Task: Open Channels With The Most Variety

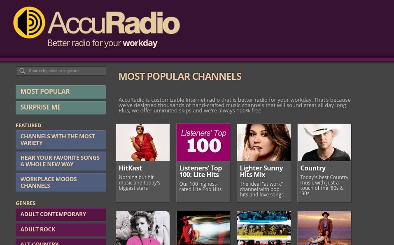Action: (61, 140)
